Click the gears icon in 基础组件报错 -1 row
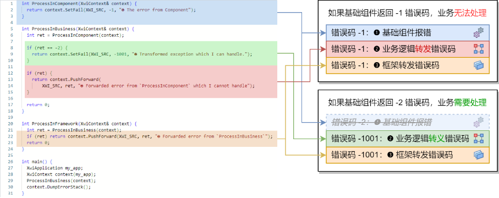The width and height of the screenshot is (499, 198). pyautogui.click(x=478, y=32)
